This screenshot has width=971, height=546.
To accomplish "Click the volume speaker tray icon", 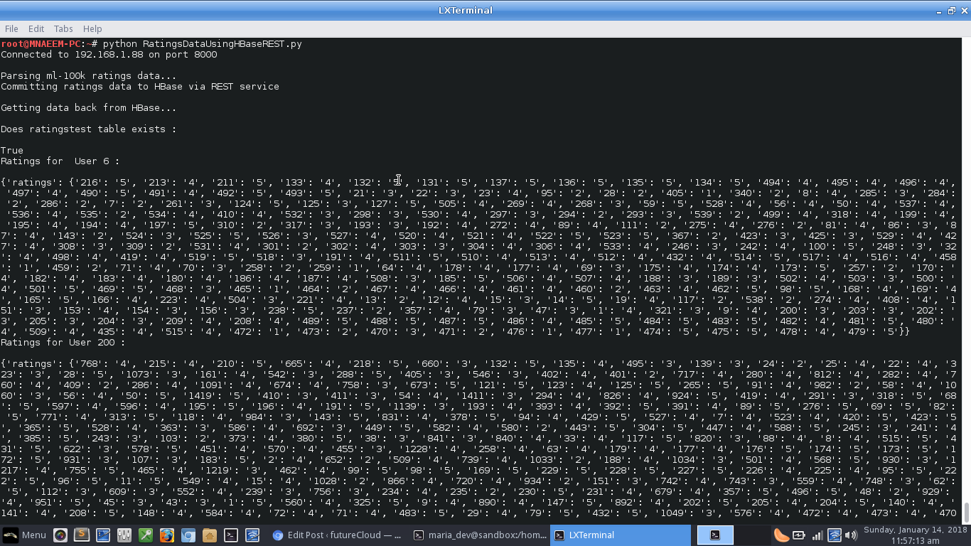I will pos(852,535).
